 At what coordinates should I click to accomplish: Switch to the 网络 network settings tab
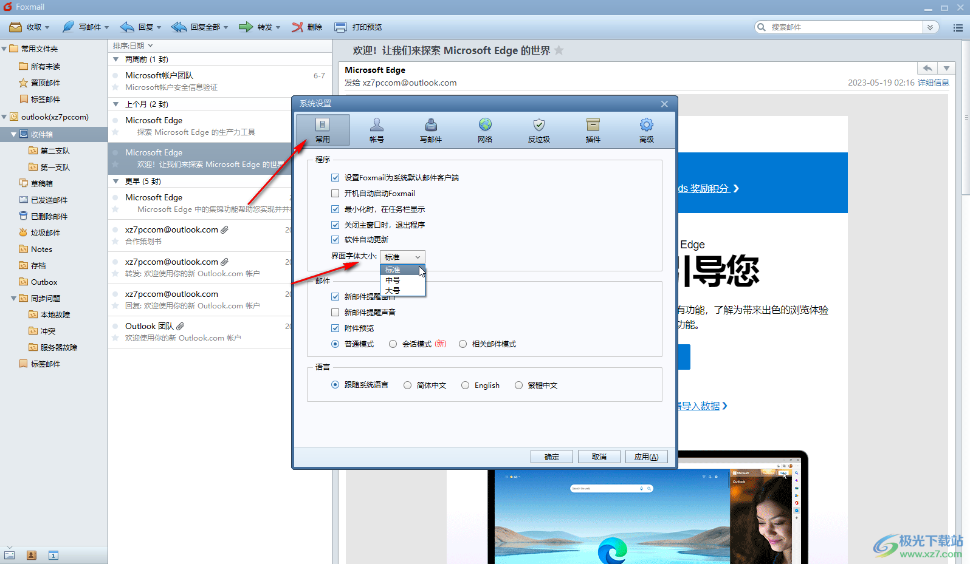coord(484,130)
